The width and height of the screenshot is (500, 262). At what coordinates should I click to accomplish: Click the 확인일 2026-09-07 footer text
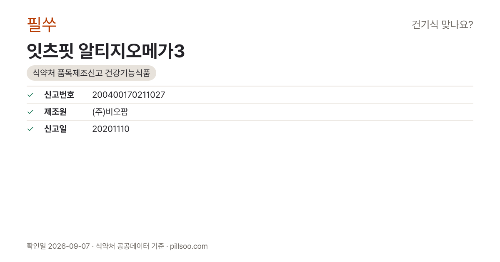[x=58, y=246]
